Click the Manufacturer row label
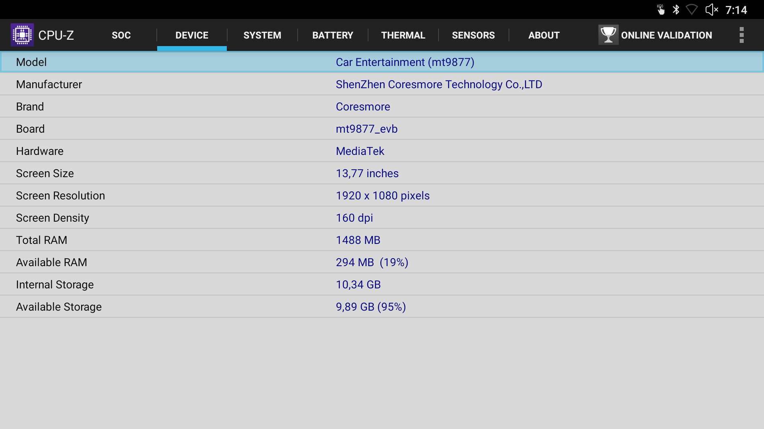This screenshot has height=429, width=764. [x=49, y=85]
